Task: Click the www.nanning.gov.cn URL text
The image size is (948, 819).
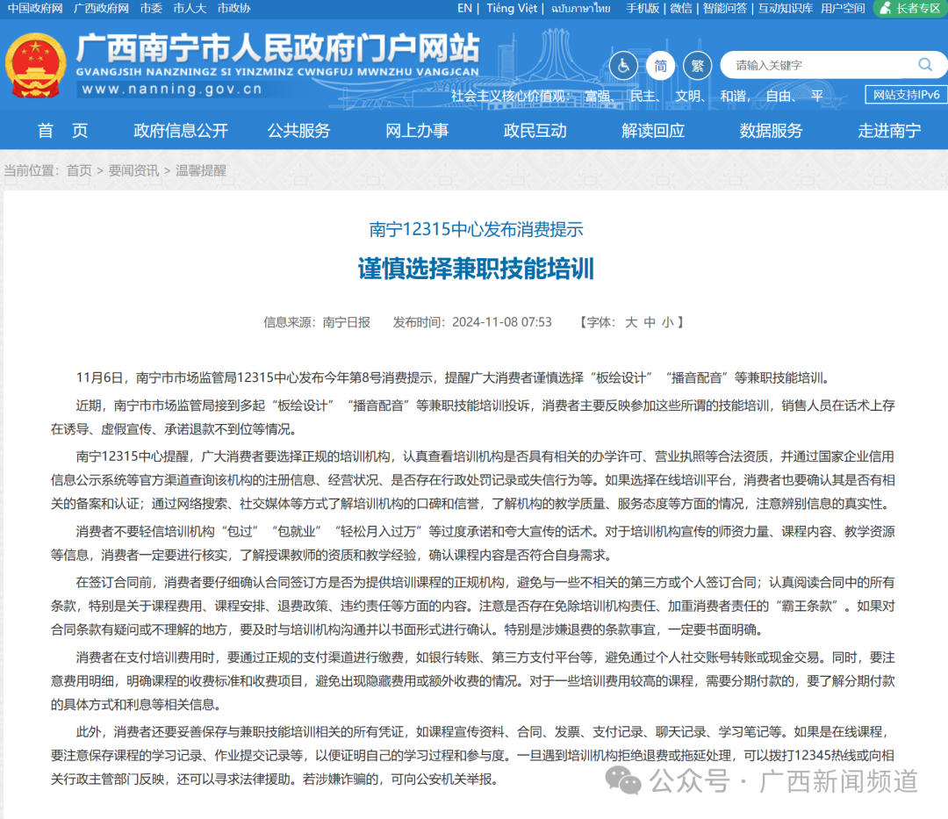Action: click(x=172, y=89)
